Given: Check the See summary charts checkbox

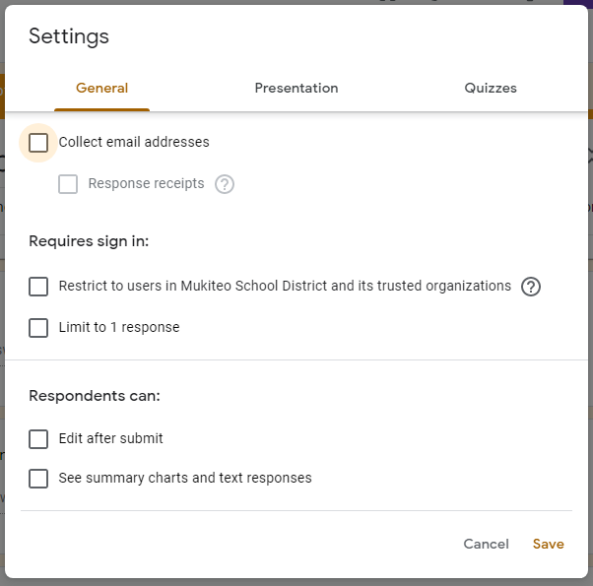Looking at the screenshot, I should [38, 479].
